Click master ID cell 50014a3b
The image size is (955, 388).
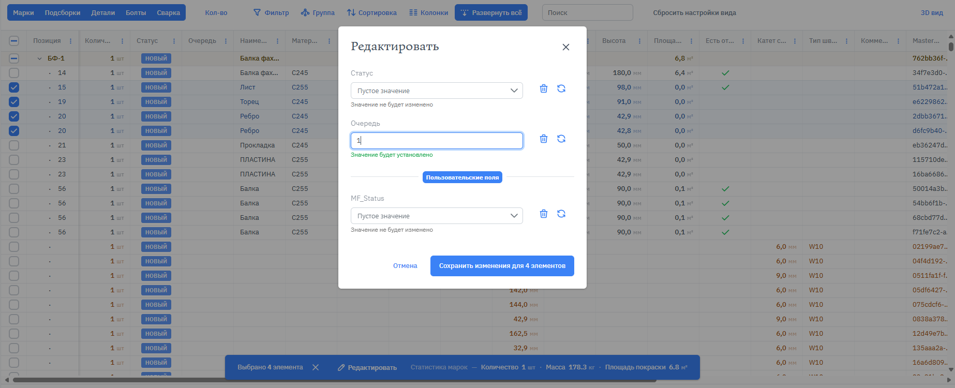pos(930,189)
